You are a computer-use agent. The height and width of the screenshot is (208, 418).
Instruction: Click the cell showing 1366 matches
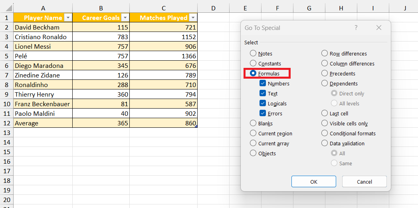[x=163, y=56]
